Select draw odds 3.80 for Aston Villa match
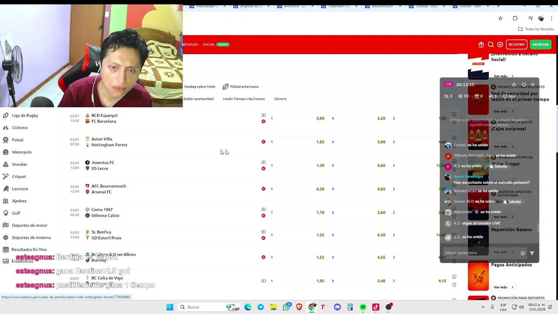 click(381, 142)
